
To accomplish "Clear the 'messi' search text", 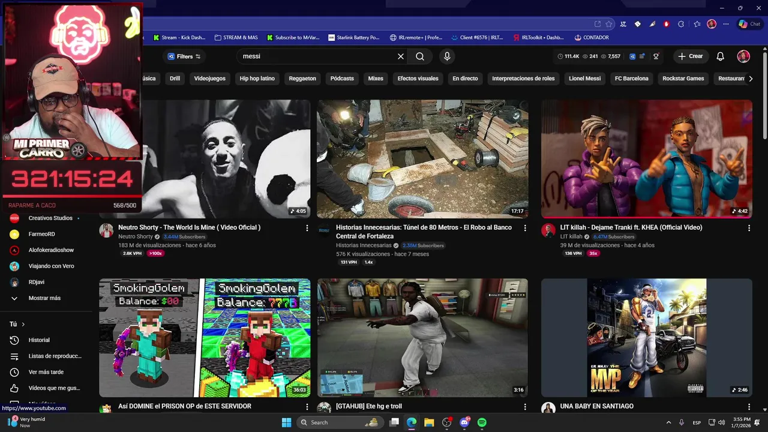I will click(401, 56).
